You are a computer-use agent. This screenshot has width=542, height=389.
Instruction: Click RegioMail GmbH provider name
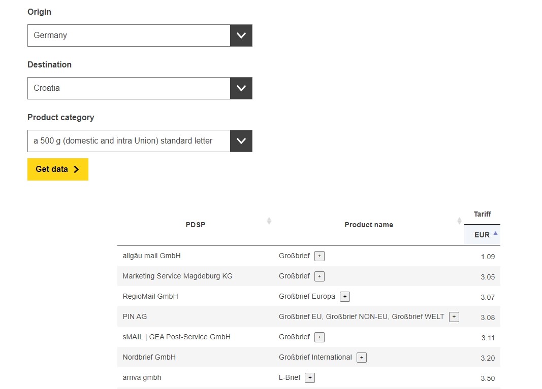150,297
